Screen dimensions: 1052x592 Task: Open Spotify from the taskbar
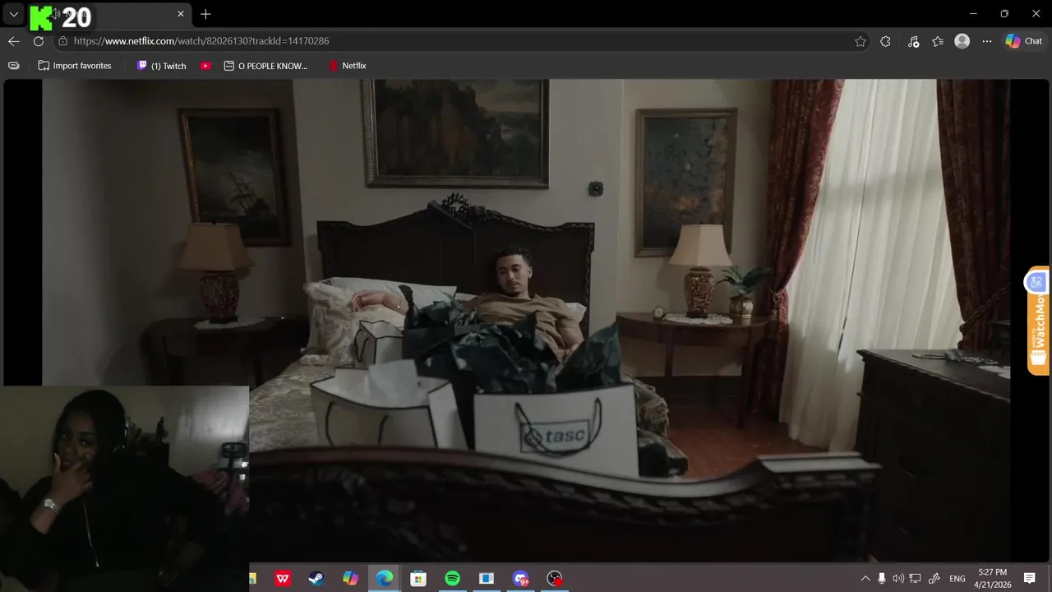[452, 579]
